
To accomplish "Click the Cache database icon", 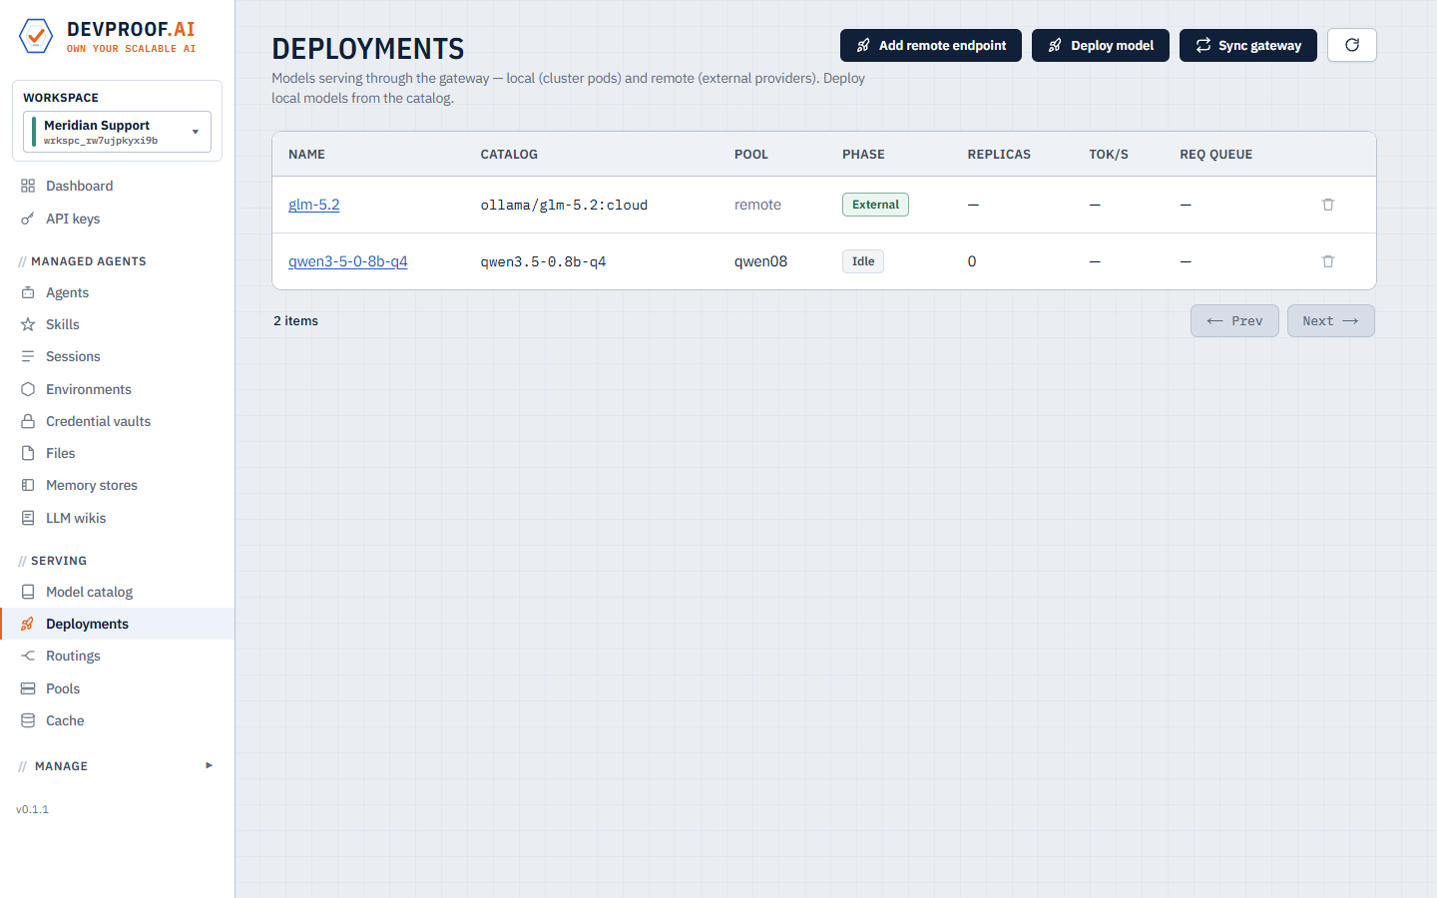I will [x=28, y=720].
